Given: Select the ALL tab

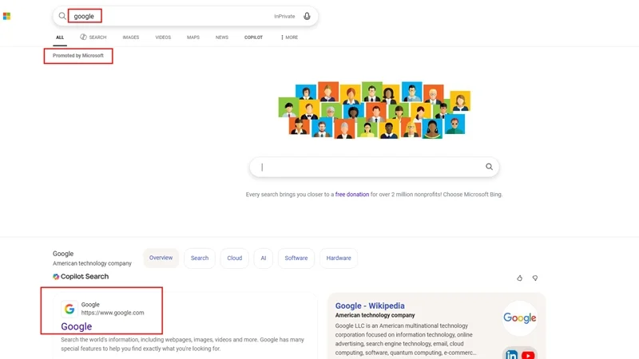Looking at the screenshot, I should [60, 37].
